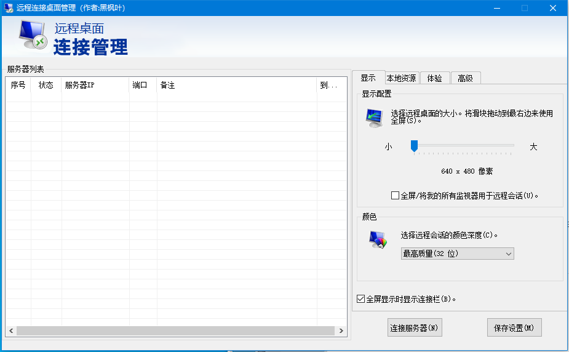The image size is (569, 352).
Task: Click the desktop size slider thumb
Action: [414, 146]
